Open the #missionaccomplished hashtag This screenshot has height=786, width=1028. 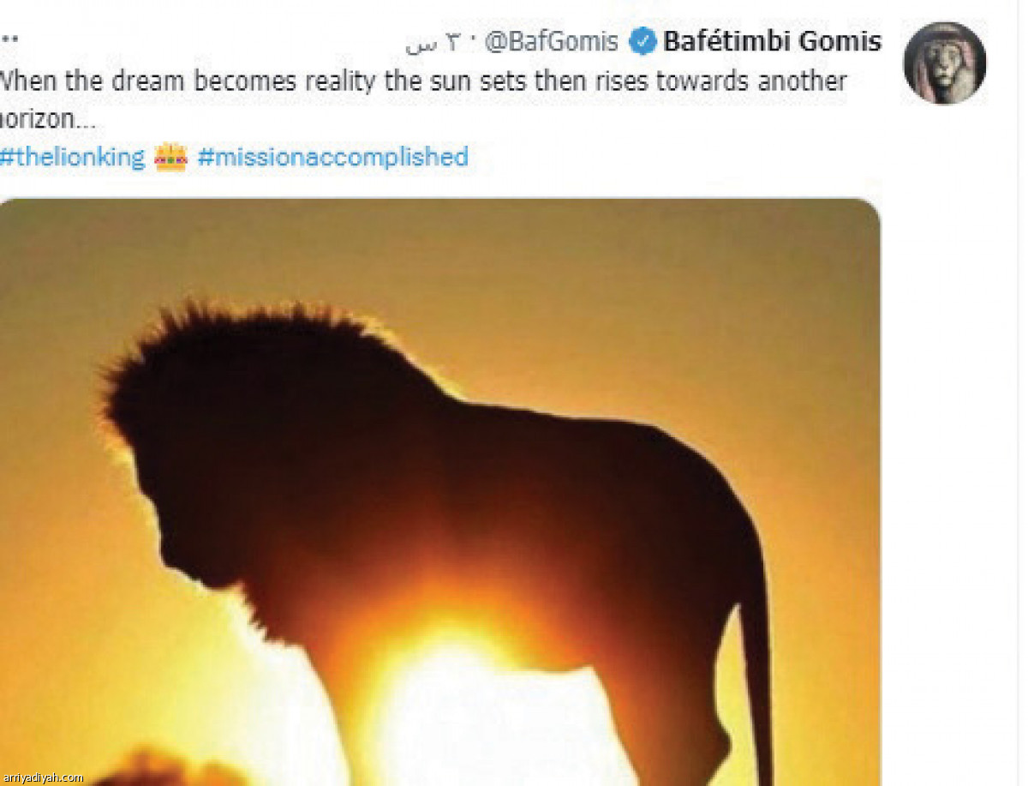(x=332, y=158)
